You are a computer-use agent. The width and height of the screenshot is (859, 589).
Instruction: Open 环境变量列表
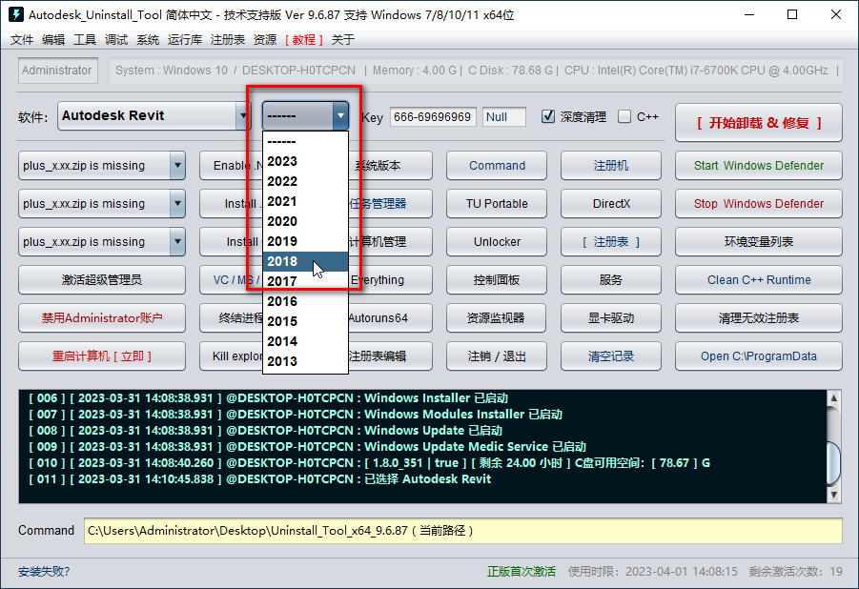(x=759, y=242)
